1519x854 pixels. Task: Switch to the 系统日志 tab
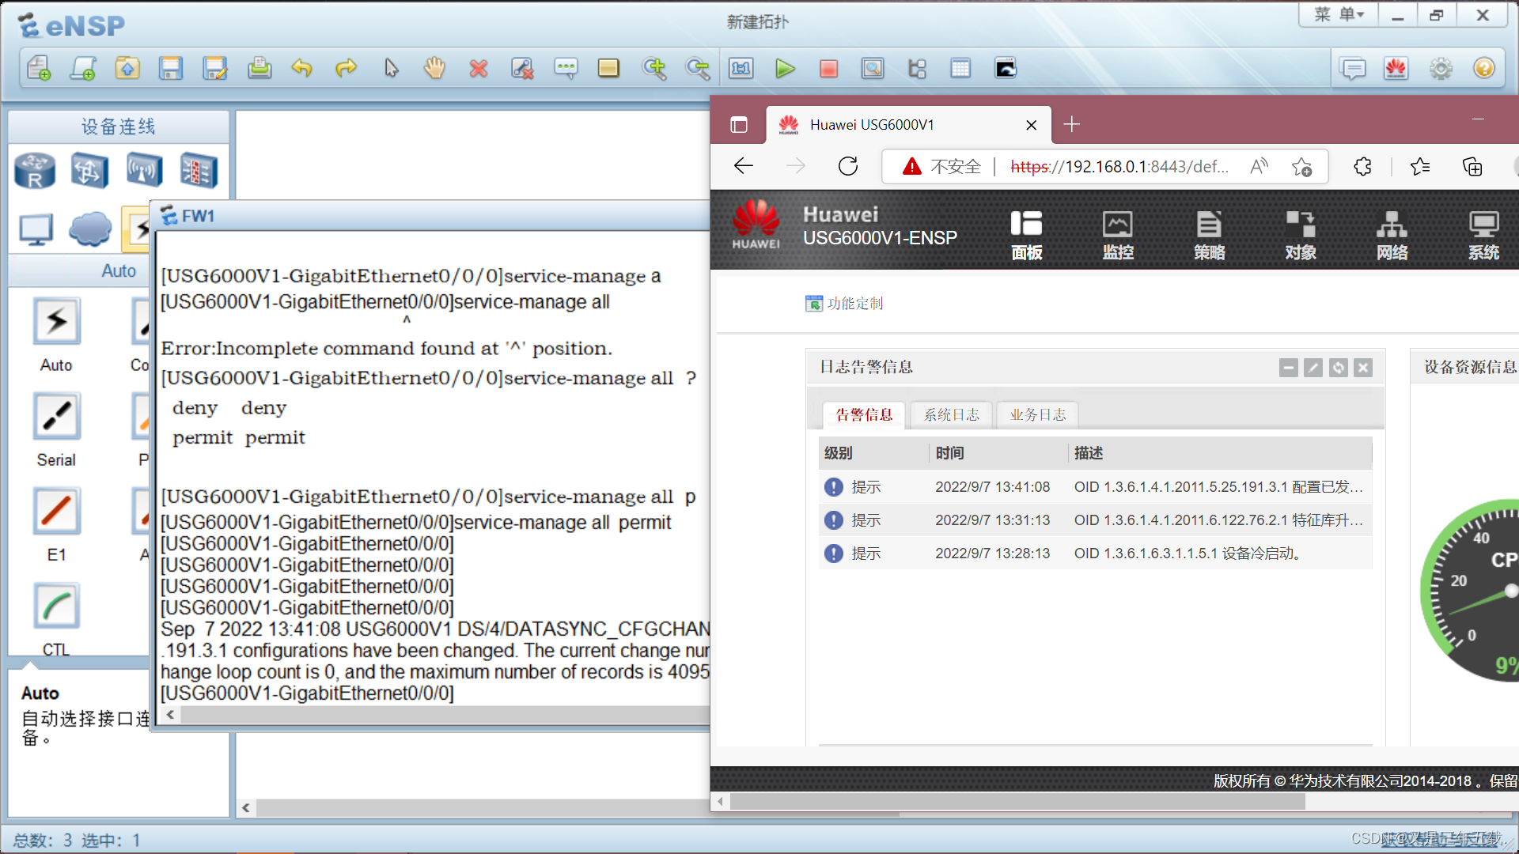click(952, 414)
